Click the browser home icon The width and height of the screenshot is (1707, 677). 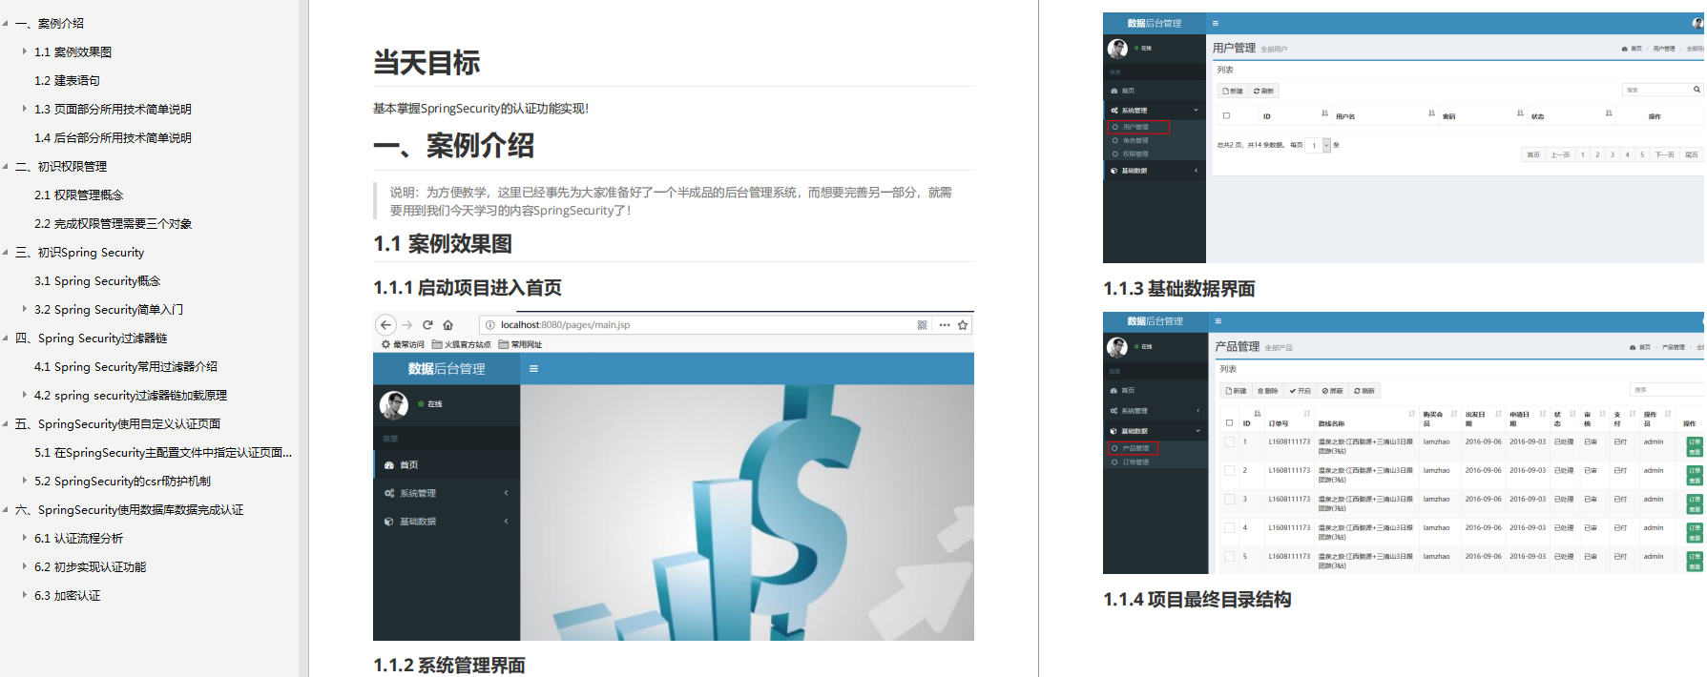[448, 325]
